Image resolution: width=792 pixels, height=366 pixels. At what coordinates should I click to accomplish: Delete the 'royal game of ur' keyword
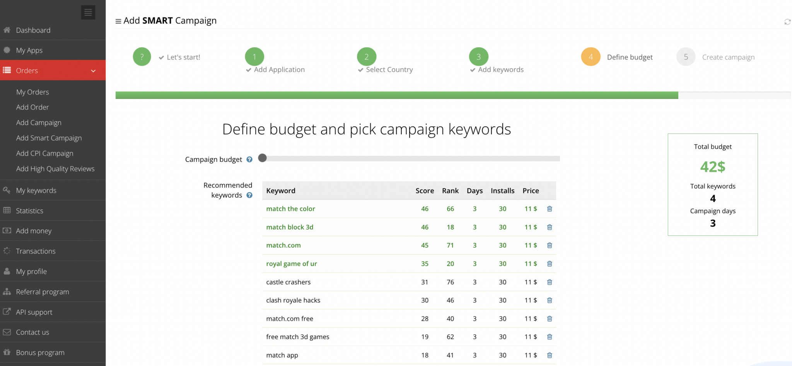pos(550,264)
